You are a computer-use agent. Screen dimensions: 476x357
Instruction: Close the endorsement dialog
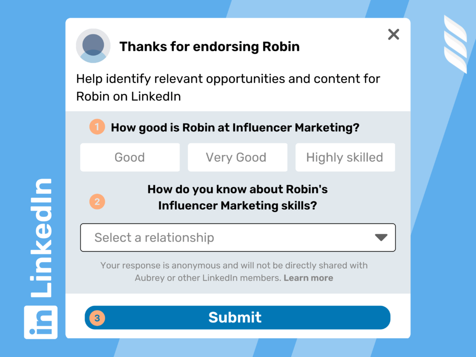pyautogui.click(x=393, y=34)
